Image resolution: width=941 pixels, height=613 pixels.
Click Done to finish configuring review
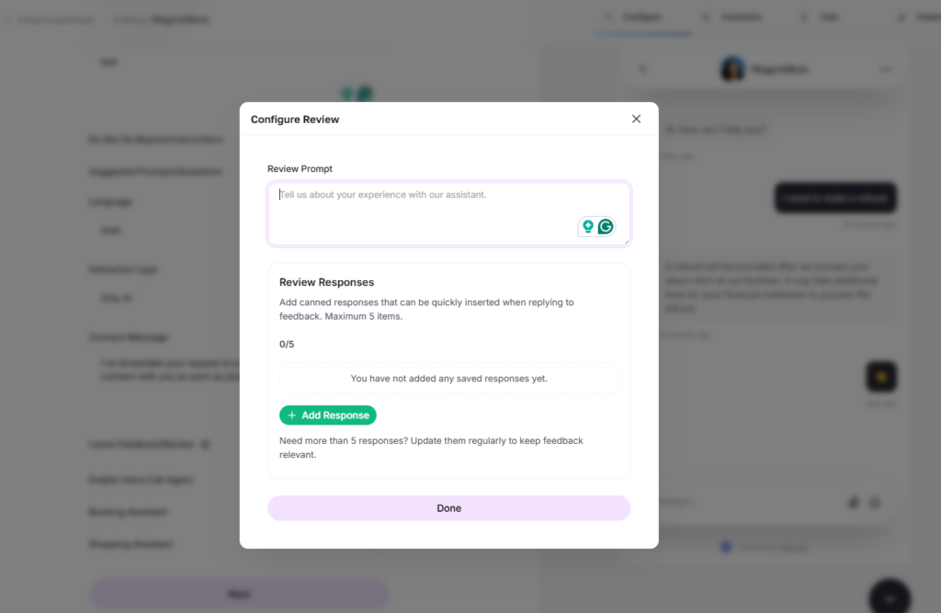coord(448,508)
